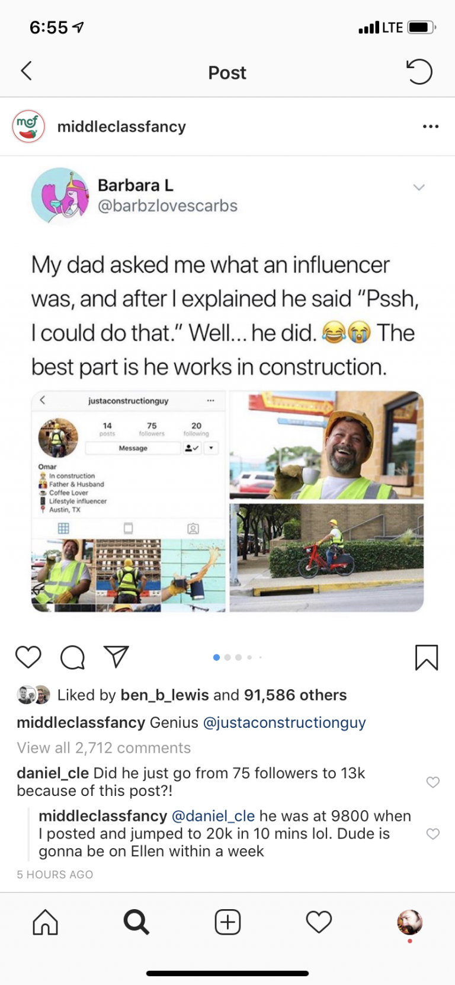Expand the tweet's down-chevron menu
Screen dimensions: 455x985
coord(419,187)
